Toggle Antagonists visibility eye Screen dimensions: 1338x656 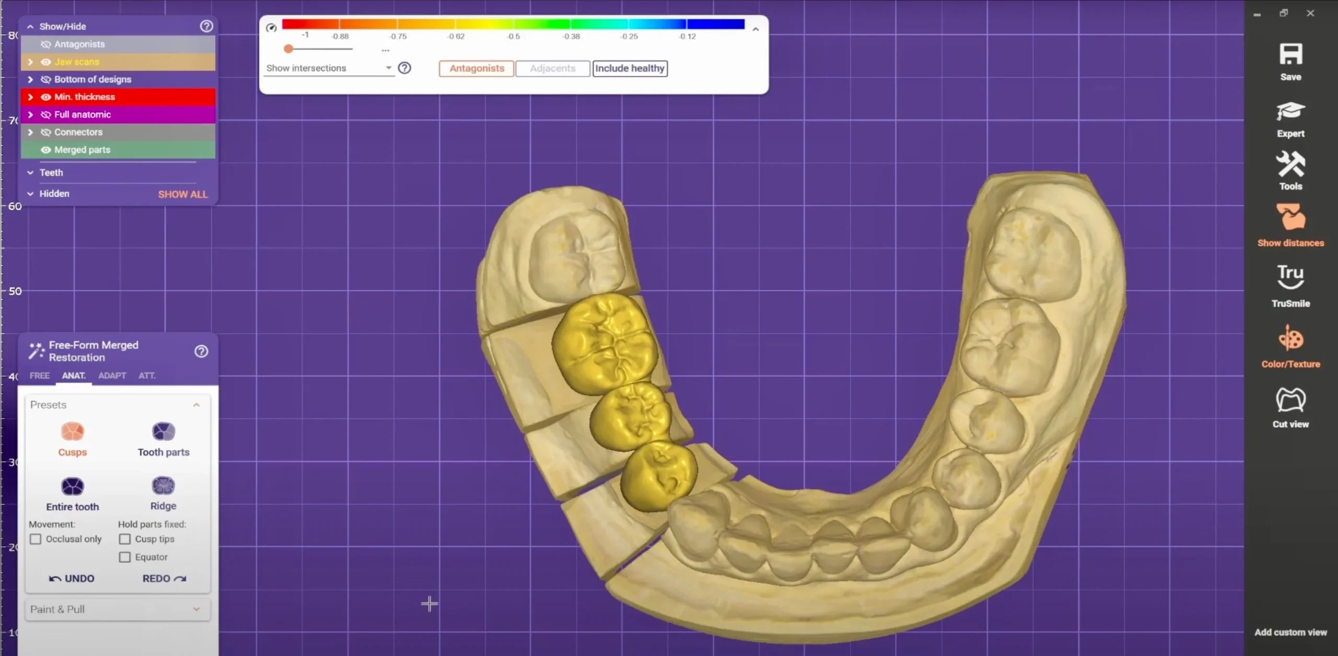click(x=45, y=44)
